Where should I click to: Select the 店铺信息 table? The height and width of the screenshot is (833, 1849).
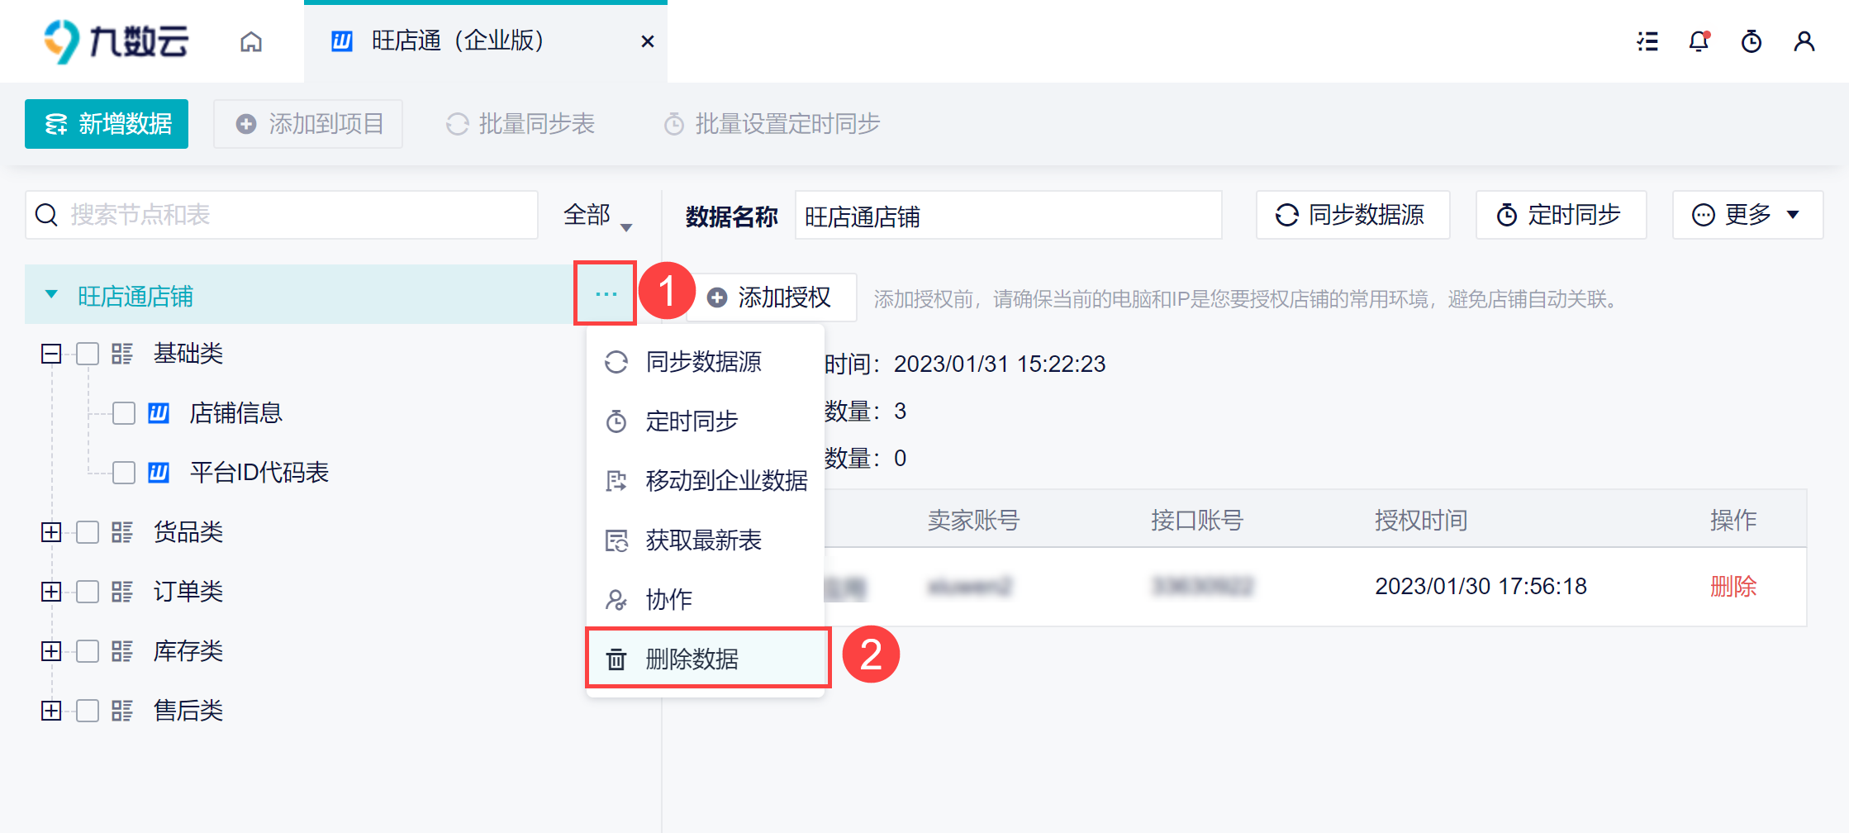pyautogui.click(x=236, y=413)
